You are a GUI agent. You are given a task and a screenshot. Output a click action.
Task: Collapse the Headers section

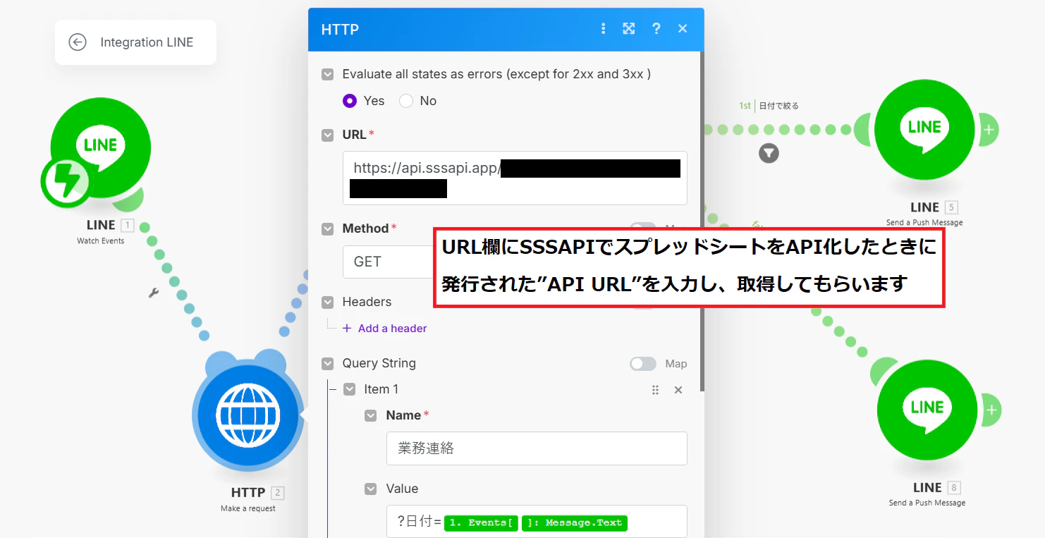click(x=328, y=302)
